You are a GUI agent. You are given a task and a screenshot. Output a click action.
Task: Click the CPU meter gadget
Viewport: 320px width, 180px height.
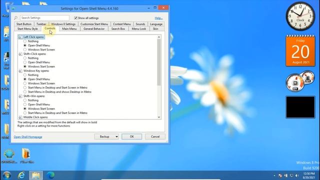pos(300,81)
